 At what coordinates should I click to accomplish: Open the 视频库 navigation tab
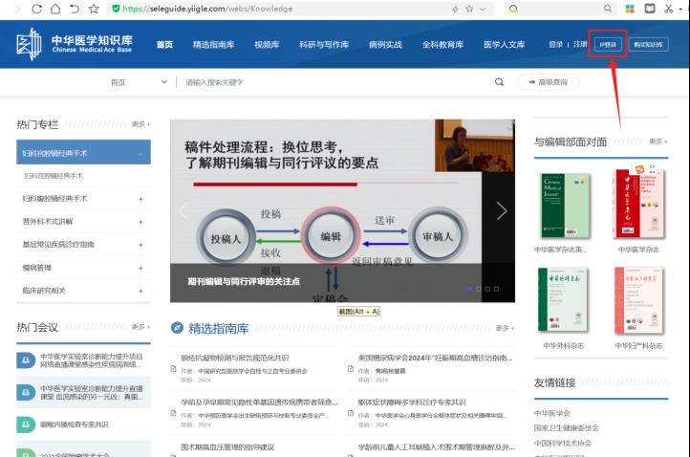267,45
